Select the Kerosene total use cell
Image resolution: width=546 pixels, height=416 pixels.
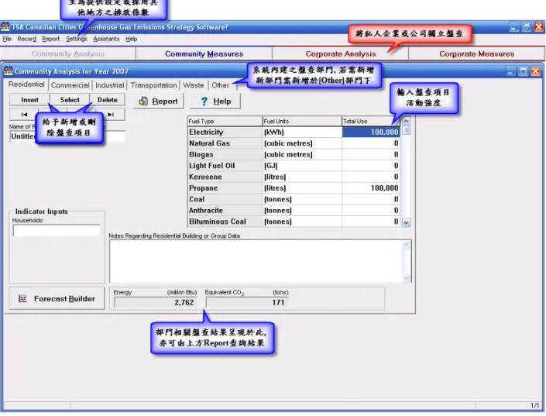370,177
